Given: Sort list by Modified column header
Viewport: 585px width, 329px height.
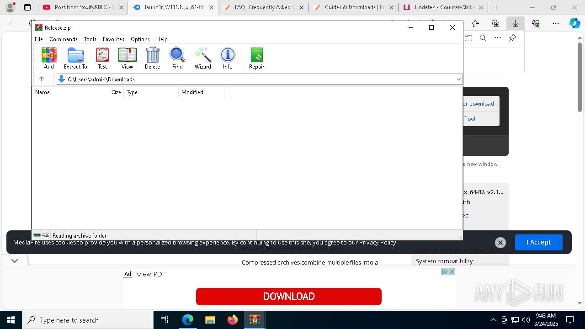Looking at the screenshot, I should point(202,92).
